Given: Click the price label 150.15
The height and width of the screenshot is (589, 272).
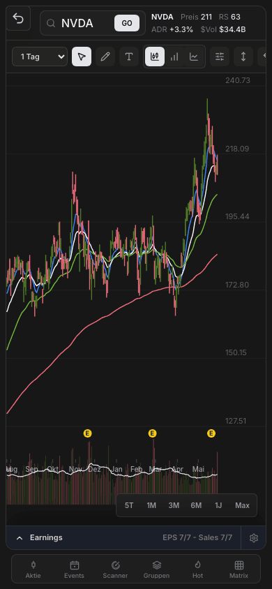Looking at the screenshot, I should pos(236,352).
